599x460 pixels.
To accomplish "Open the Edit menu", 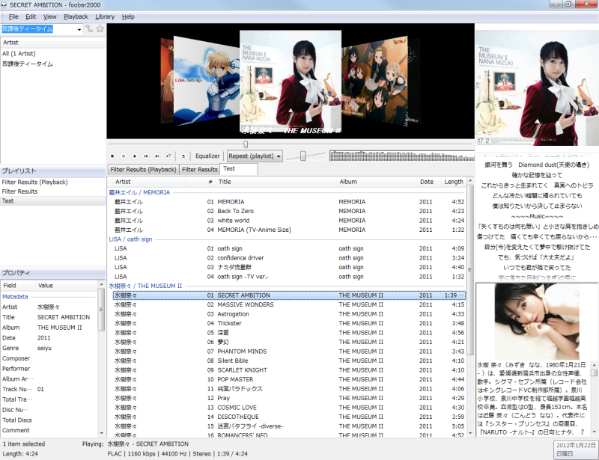I will coord(31,16).
